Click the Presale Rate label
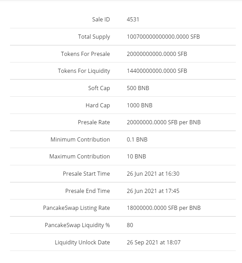This screenshot has width=242, height=263. coord(94,122)
